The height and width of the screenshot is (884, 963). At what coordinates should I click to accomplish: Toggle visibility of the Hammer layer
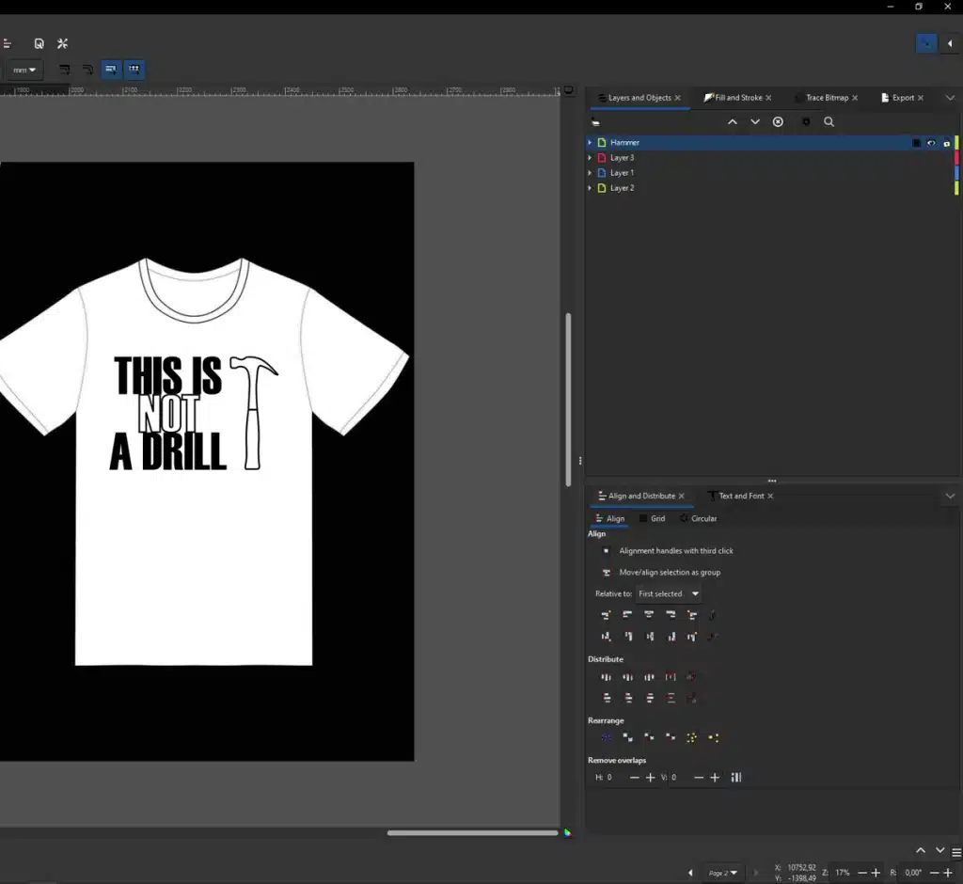coord(931,143)
